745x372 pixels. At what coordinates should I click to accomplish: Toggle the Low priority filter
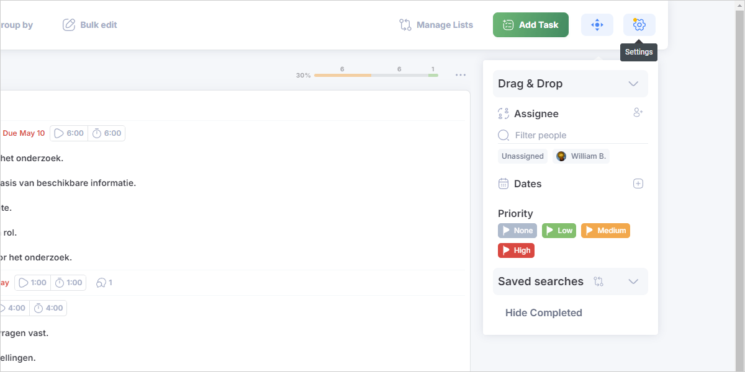click(x=559, y=231)
